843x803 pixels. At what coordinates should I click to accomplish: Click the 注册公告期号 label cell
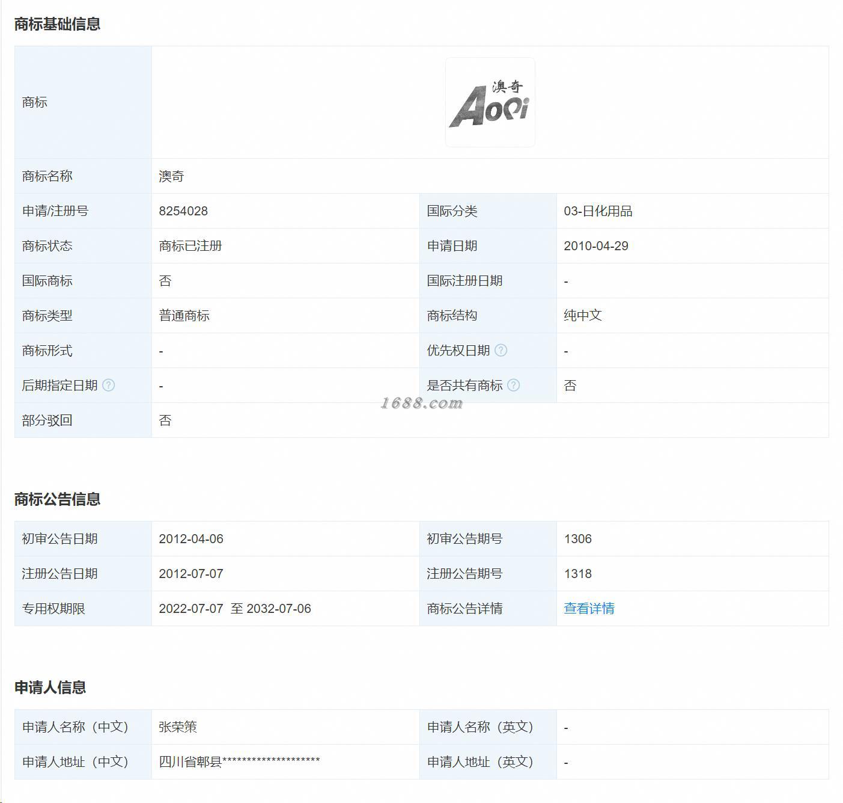(488, 574)
